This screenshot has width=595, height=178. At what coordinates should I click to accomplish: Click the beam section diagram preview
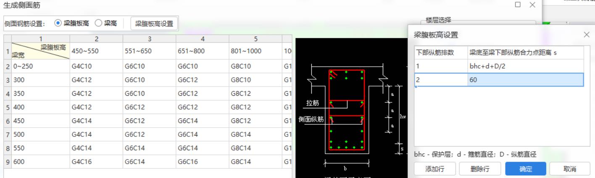[351, 108]
